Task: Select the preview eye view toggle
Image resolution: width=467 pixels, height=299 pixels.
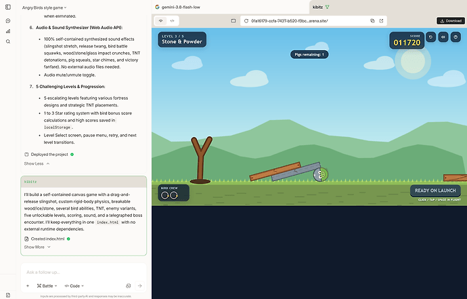Action: 161,21
